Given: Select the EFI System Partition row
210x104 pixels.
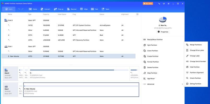Looking at the screenshot, I should (x=68, y=25).
